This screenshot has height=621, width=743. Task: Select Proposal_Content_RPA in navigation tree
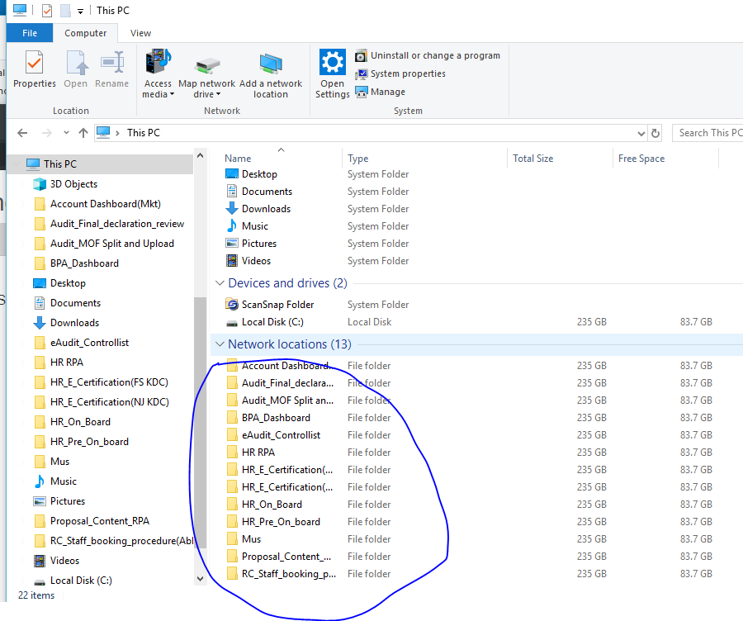pos(100,521)
